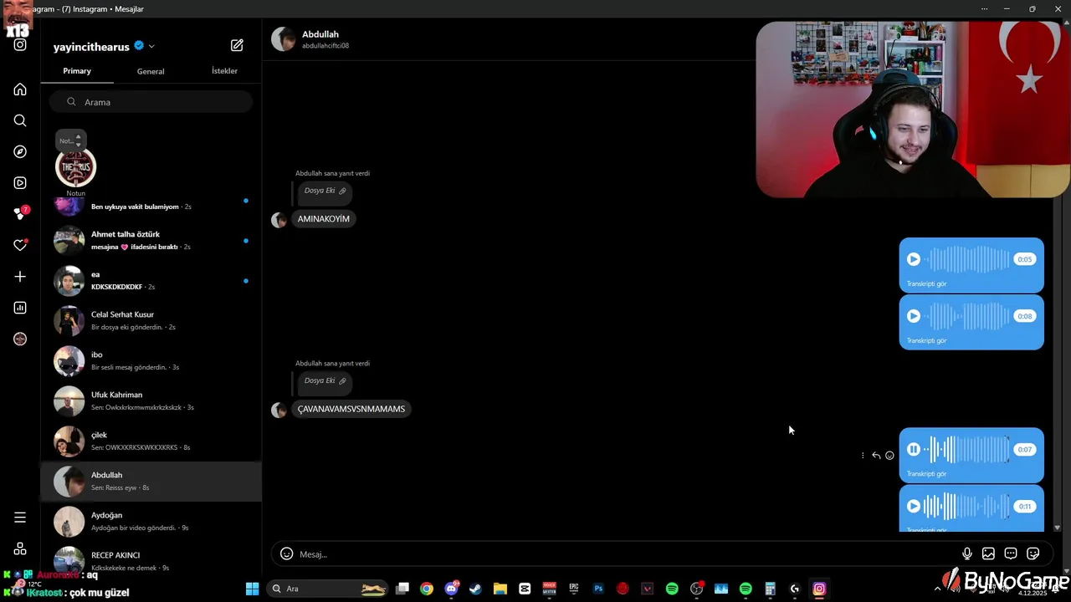1071x602 pixels.
Task: Play the 0:05 voice message
Action: point(914,259)
